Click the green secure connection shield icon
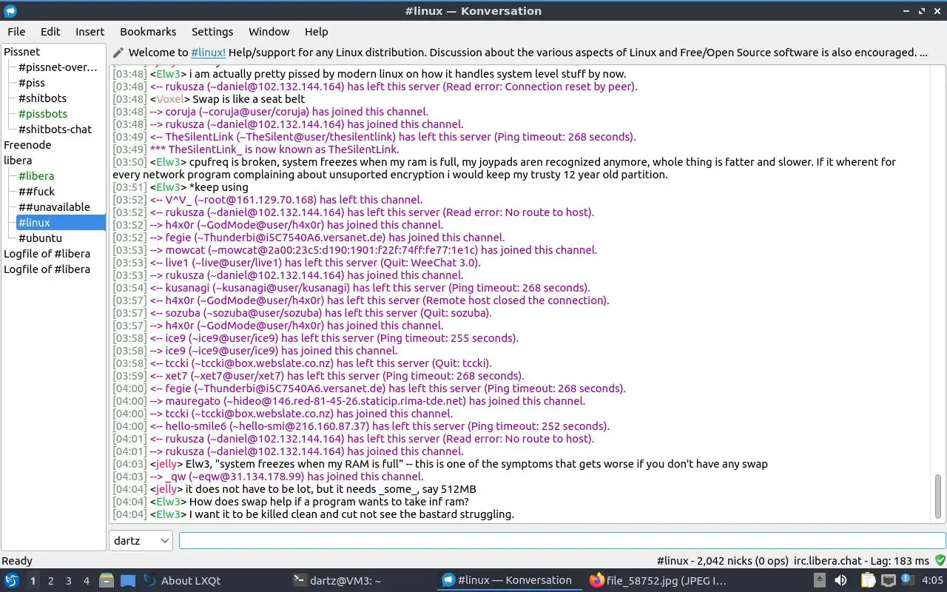 click(x=940, y=561)
